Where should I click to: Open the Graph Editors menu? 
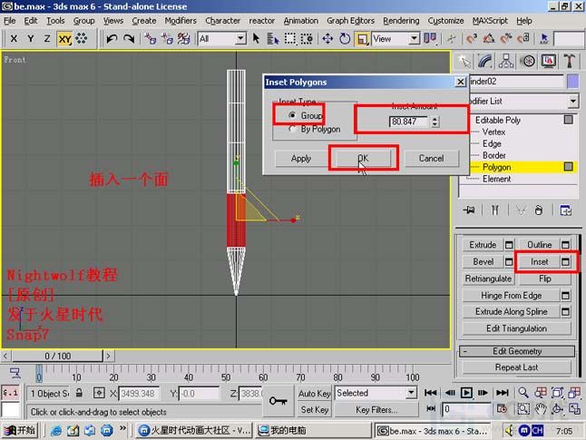click(x=350, y=21)
